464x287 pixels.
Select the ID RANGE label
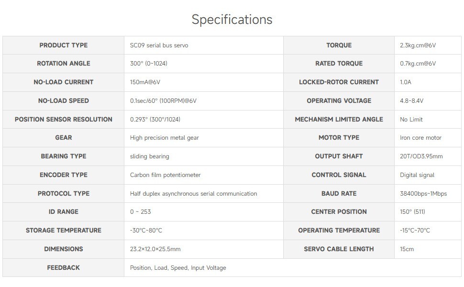pos(63,212)
